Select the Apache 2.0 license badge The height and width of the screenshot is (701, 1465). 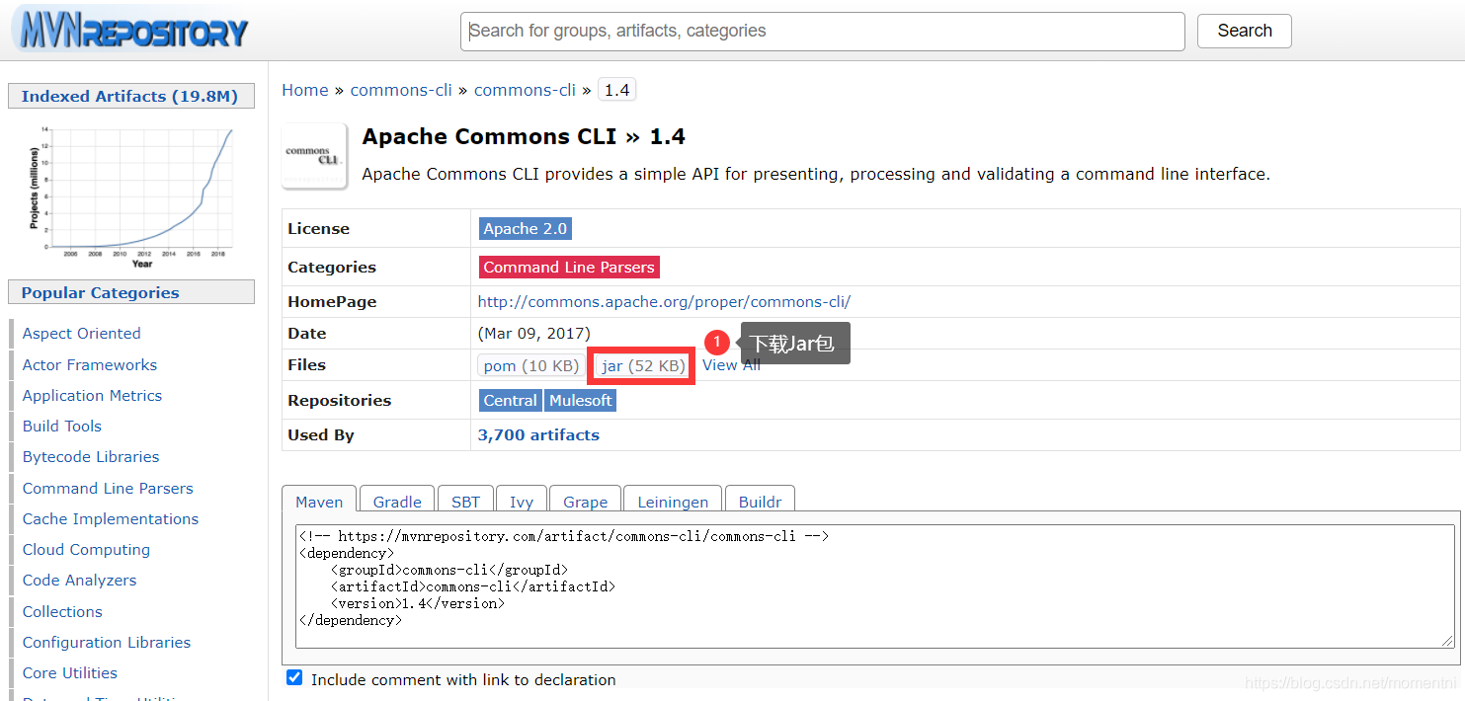(525, 228)
